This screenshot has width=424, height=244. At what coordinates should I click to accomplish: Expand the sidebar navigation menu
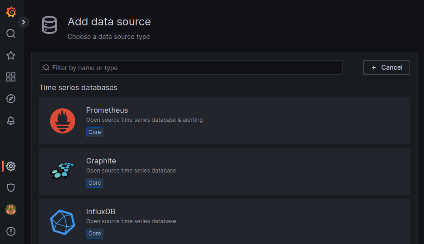[24, 22]
